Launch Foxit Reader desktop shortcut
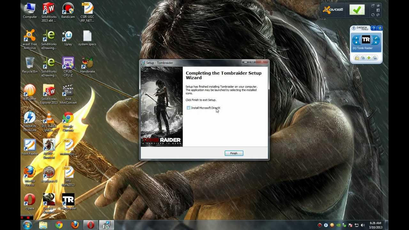409x230 pixels. (30, 147)
